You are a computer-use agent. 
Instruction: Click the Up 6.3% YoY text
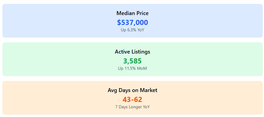coord(133,30)
